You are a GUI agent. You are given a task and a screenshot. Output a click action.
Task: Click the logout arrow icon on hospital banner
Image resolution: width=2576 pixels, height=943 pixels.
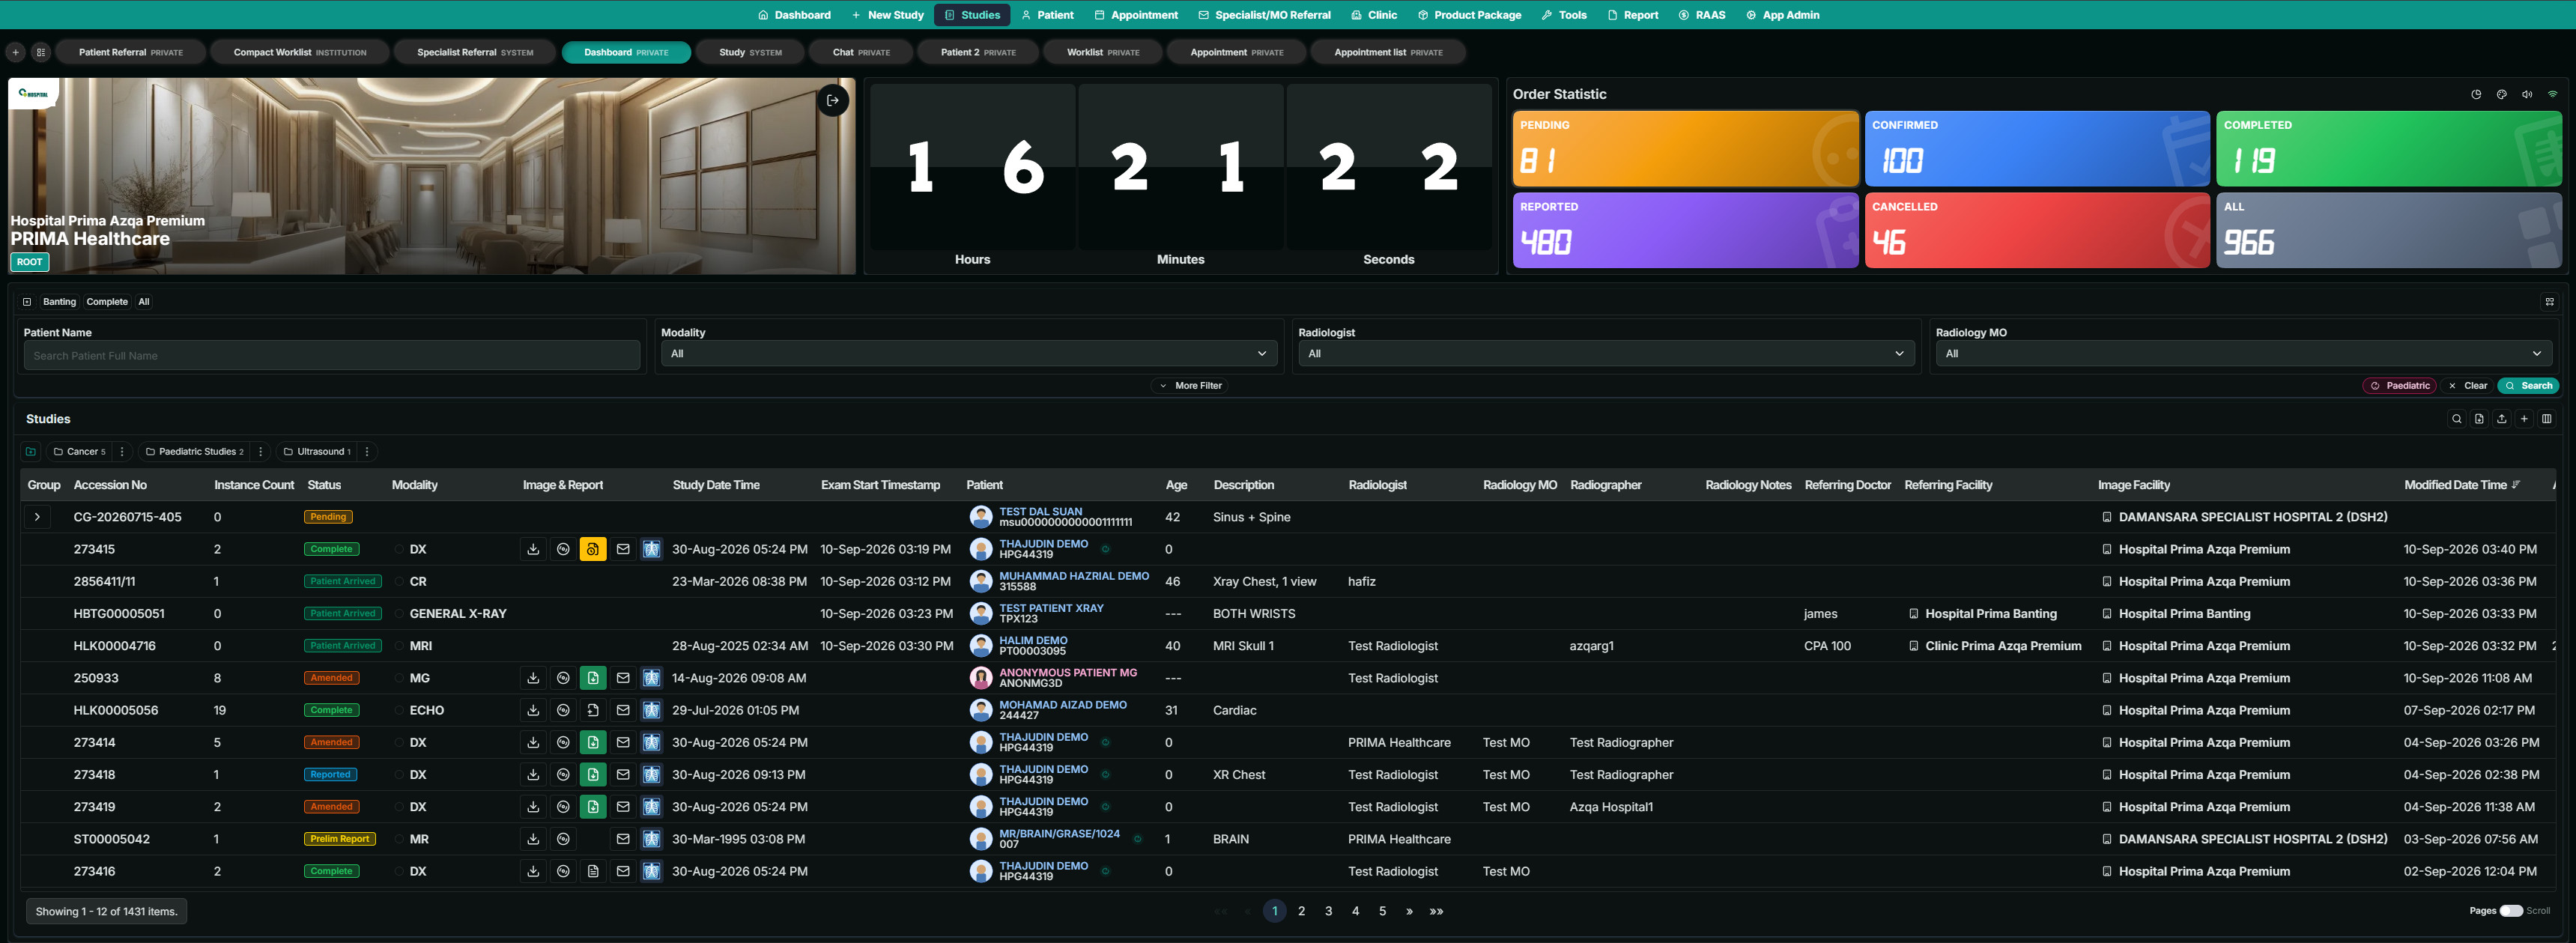coord(833,100)
